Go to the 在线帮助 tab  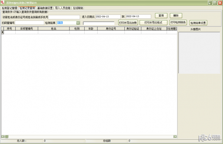[78, 8]
